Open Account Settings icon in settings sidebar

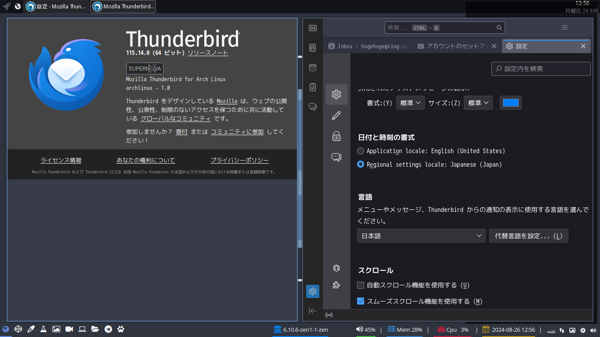point(336,268)
